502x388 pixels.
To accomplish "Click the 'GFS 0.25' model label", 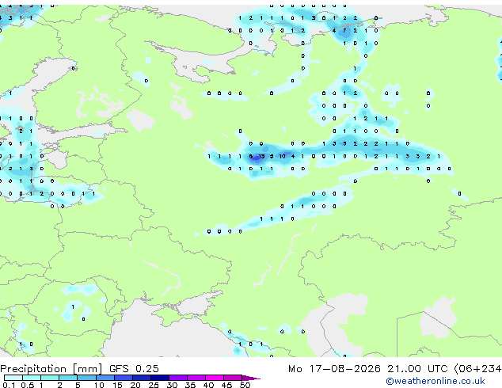I will 134,369.
